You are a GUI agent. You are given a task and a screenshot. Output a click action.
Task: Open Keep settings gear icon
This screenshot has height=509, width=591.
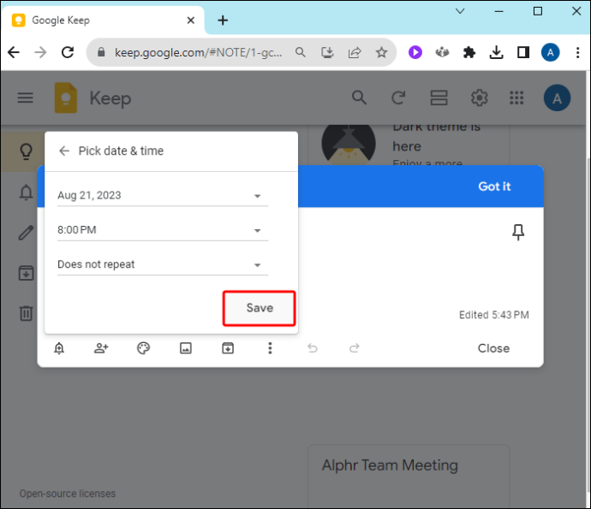479,98
